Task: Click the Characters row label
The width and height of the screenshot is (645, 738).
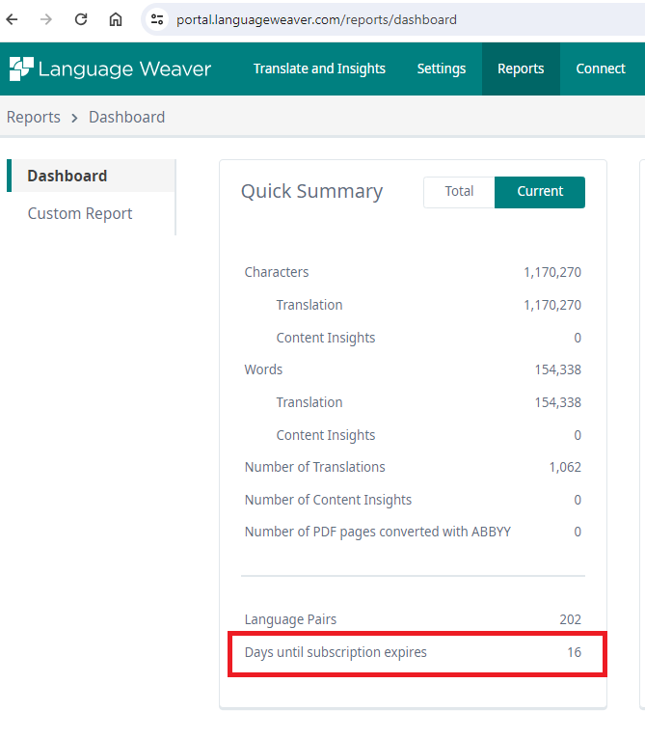Action: click(277, 272)
